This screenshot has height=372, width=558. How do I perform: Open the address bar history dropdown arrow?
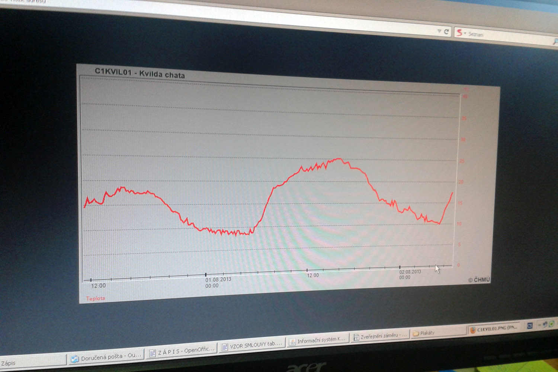point(439,31)
